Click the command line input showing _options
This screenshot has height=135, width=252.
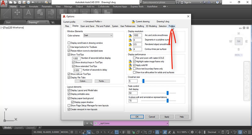(x=132, y=123)
